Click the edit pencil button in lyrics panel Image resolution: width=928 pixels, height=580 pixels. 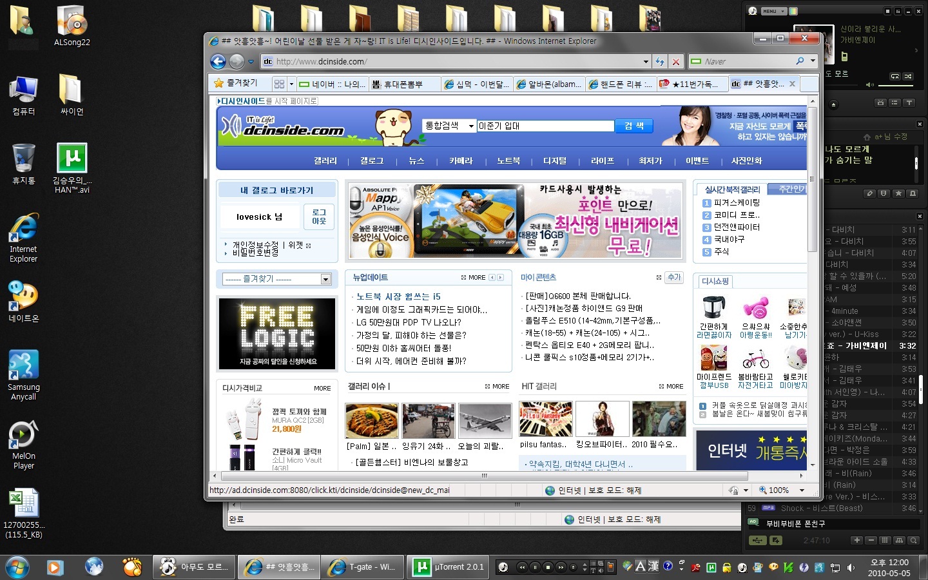click(x=869, y=193)
